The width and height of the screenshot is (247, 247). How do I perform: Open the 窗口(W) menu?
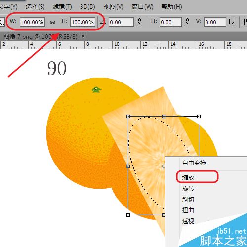[x=143, y=7]
